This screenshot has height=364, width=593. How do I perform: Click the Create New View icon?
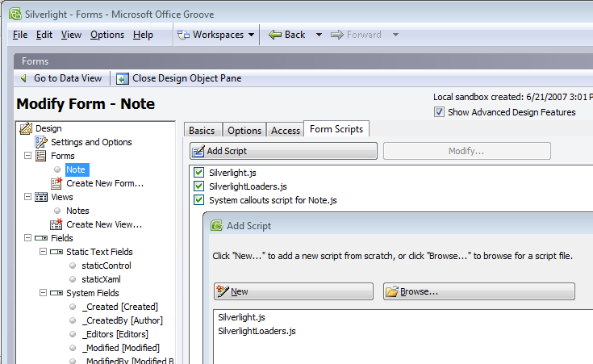pyautogui.click(x=56, y=224)
